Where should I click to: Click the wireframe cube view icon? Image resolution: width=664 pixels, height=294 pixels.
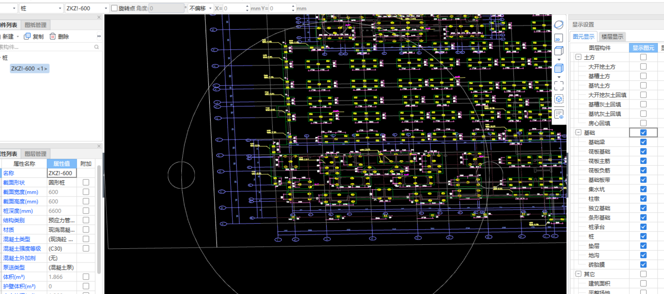tap(559, 51)
